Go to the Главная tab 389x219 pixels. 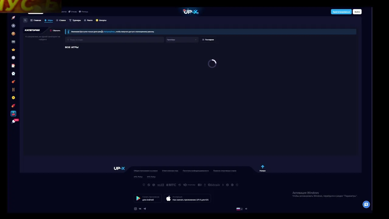pos(36,20)
